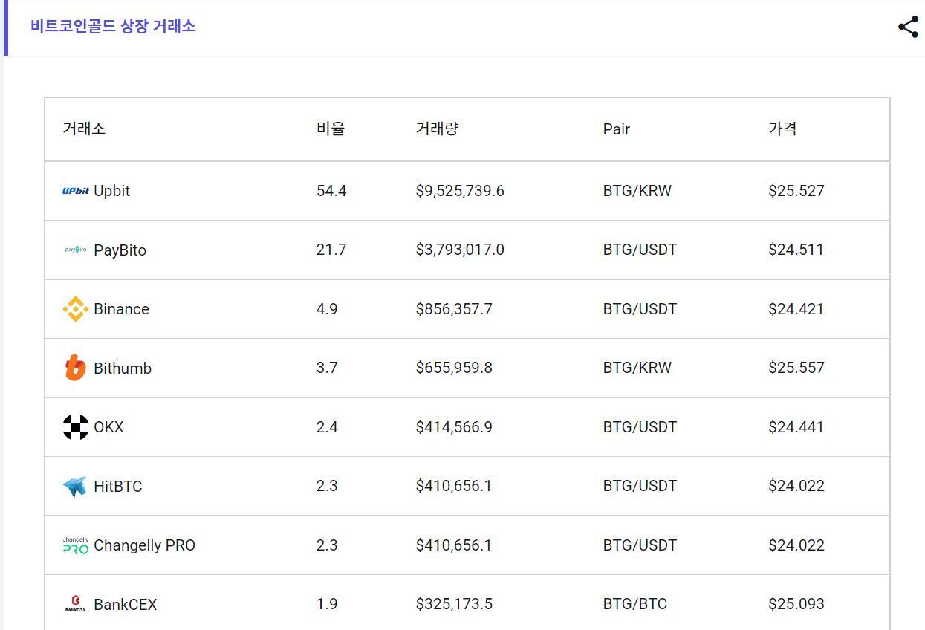The image size is (925, 630).
Task: Click the Upbit exchange logo
Action: pos(76,191)
